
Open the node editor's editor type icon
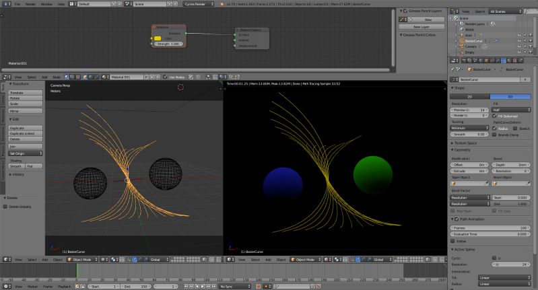[7, 77]
